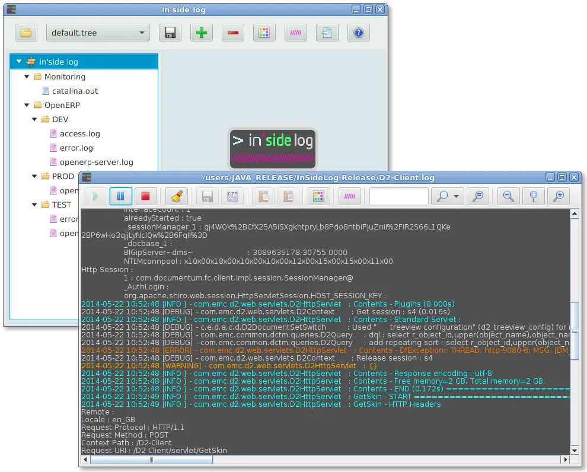
Task: Stop log monitoring with the red stop button
Action: (x=146, y=196)
